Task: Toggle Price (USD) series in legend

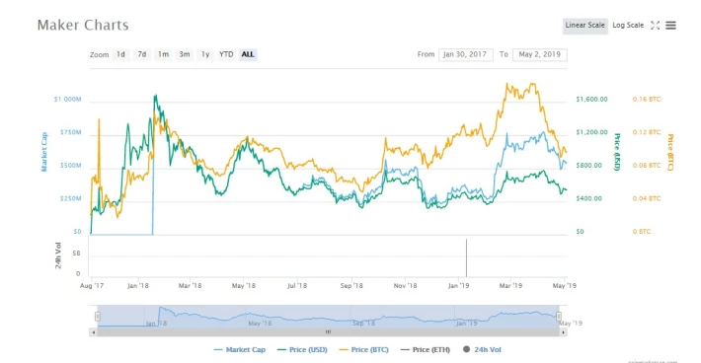Action: pyautogui.click(x=302, y=349)
